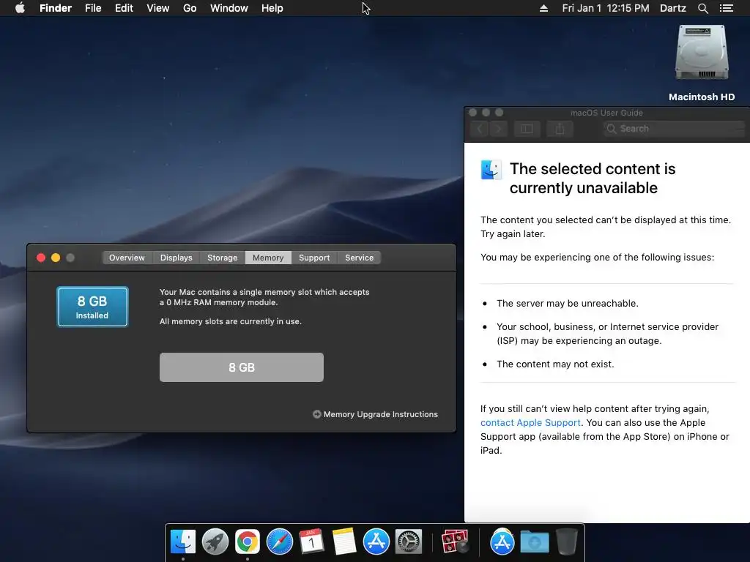The image size is (750, 562).
Task: Open Calendar from the Dock
Action: [x=312, y=542]
